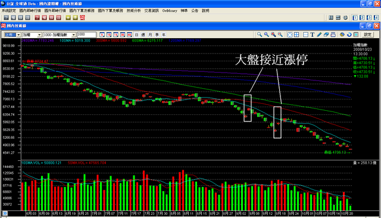Switch to window layout 1
The image size is (381, 218).
[355, 18]
